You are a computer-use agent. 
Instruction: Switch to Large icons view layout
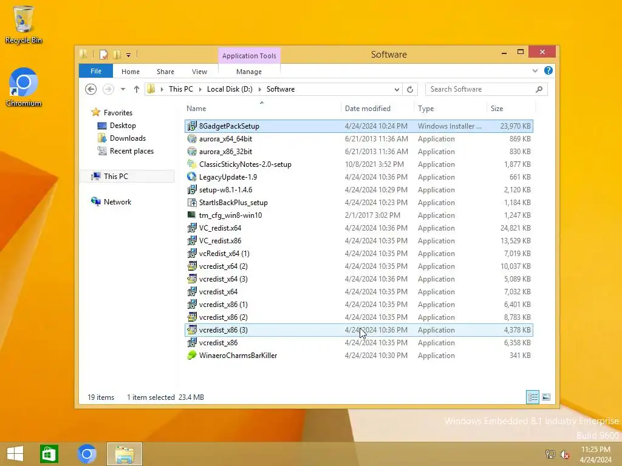pos(546,397)
